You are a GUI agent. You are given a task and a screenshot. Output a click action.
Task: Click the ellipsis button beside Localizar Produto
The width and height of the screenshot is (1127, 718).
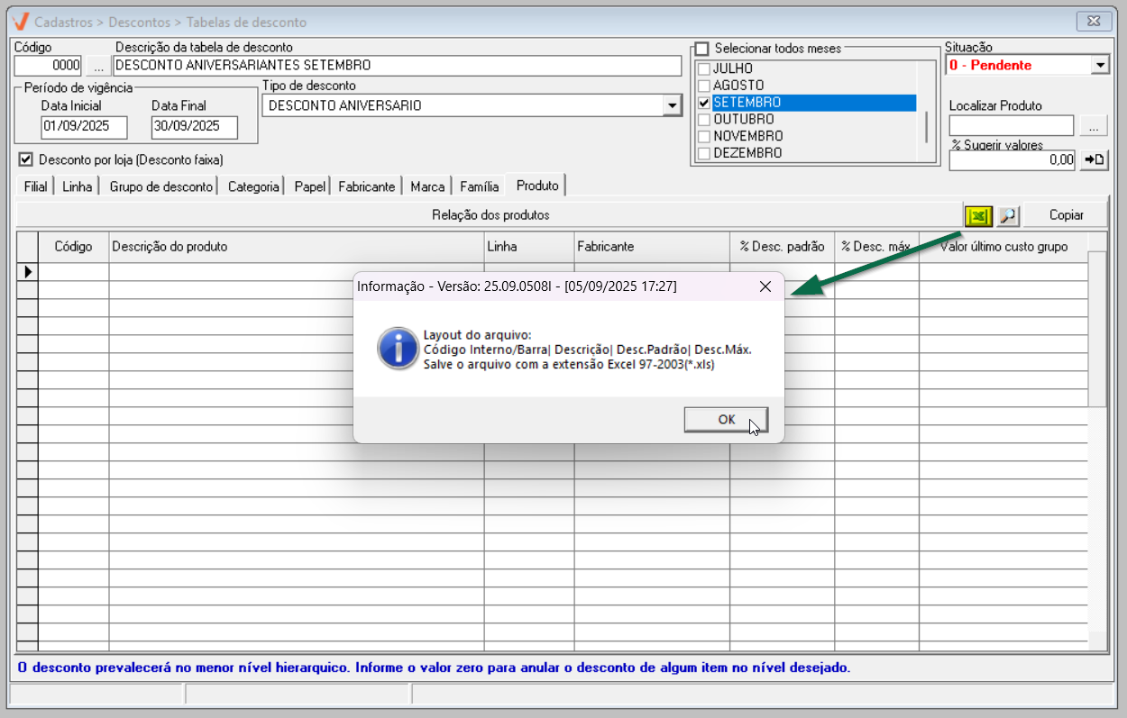point(1093,127)
